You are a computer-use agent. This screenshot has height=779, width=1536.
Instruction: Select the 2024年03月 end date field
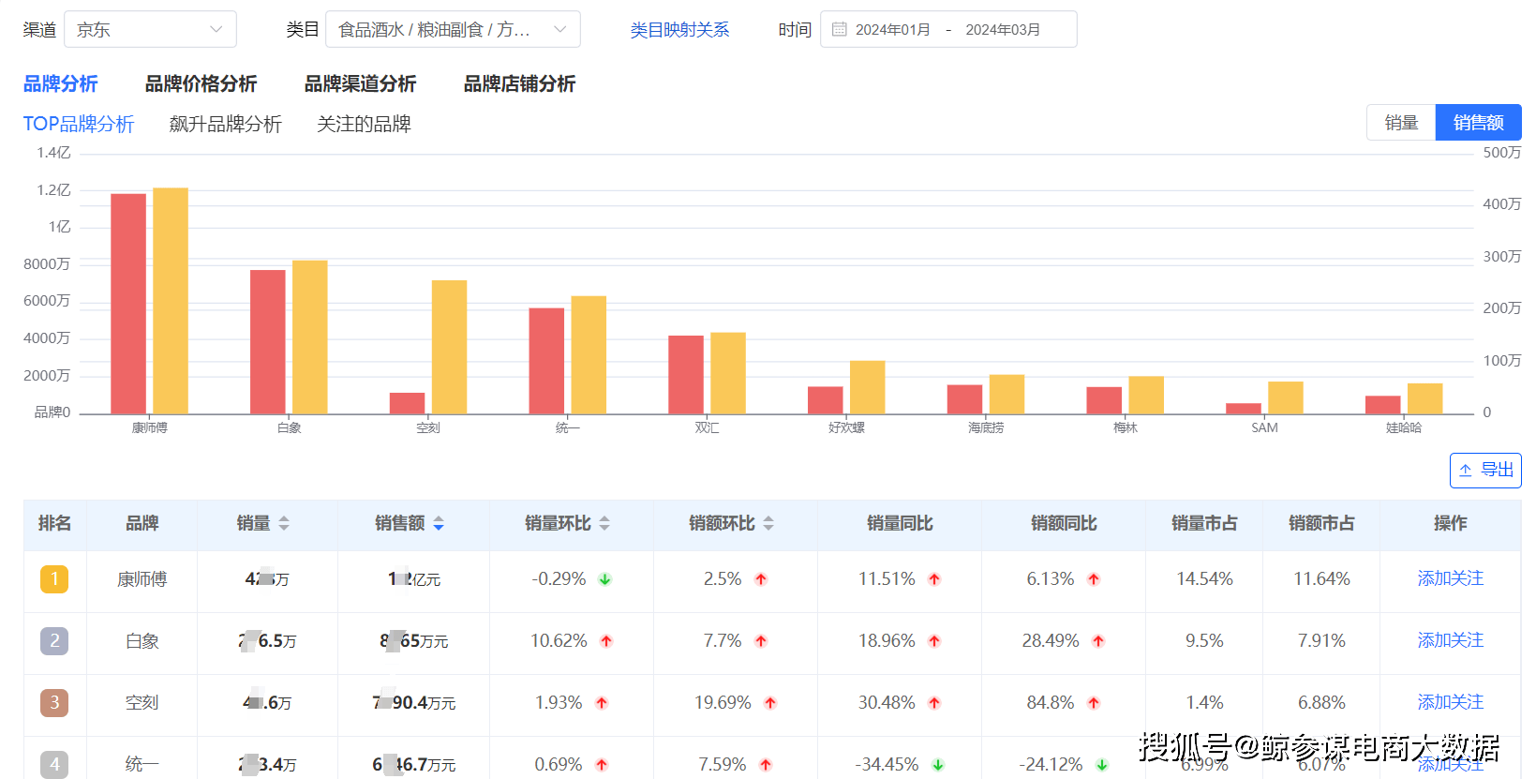coord(1003,30)
